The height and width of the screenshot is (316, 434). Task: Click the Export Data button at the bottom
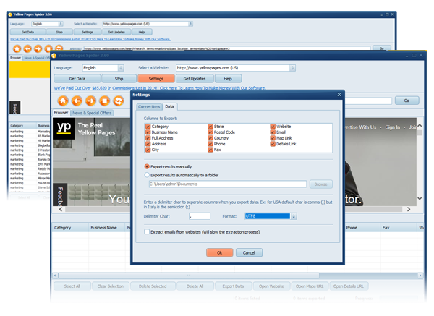(233, 286)
